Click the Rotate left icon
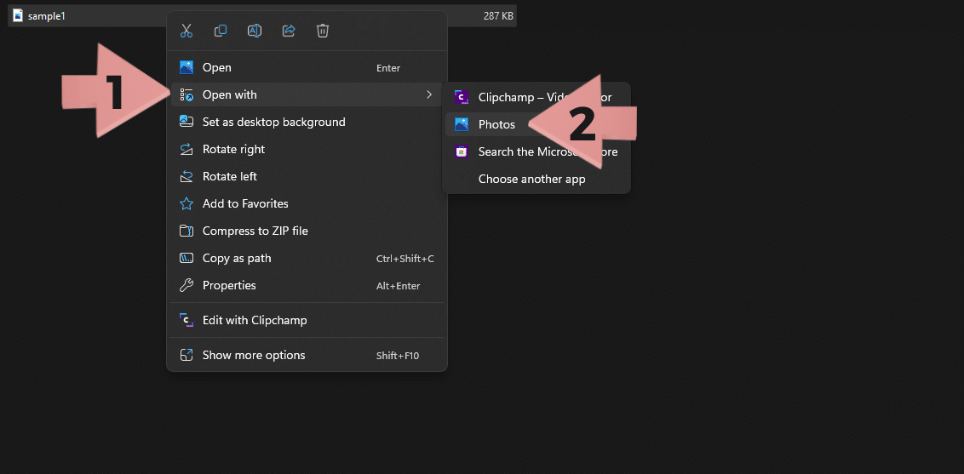Viewport: 964px width, 474px height. (186, 176)
